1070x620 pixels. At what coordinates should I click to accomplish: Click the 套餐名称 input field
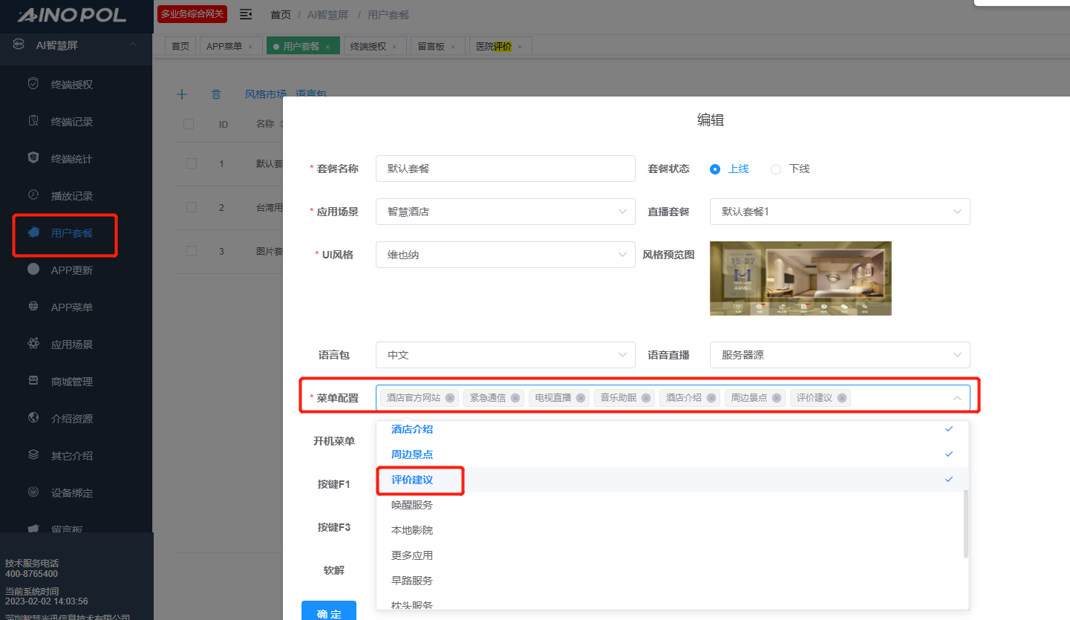click(505, 169)
